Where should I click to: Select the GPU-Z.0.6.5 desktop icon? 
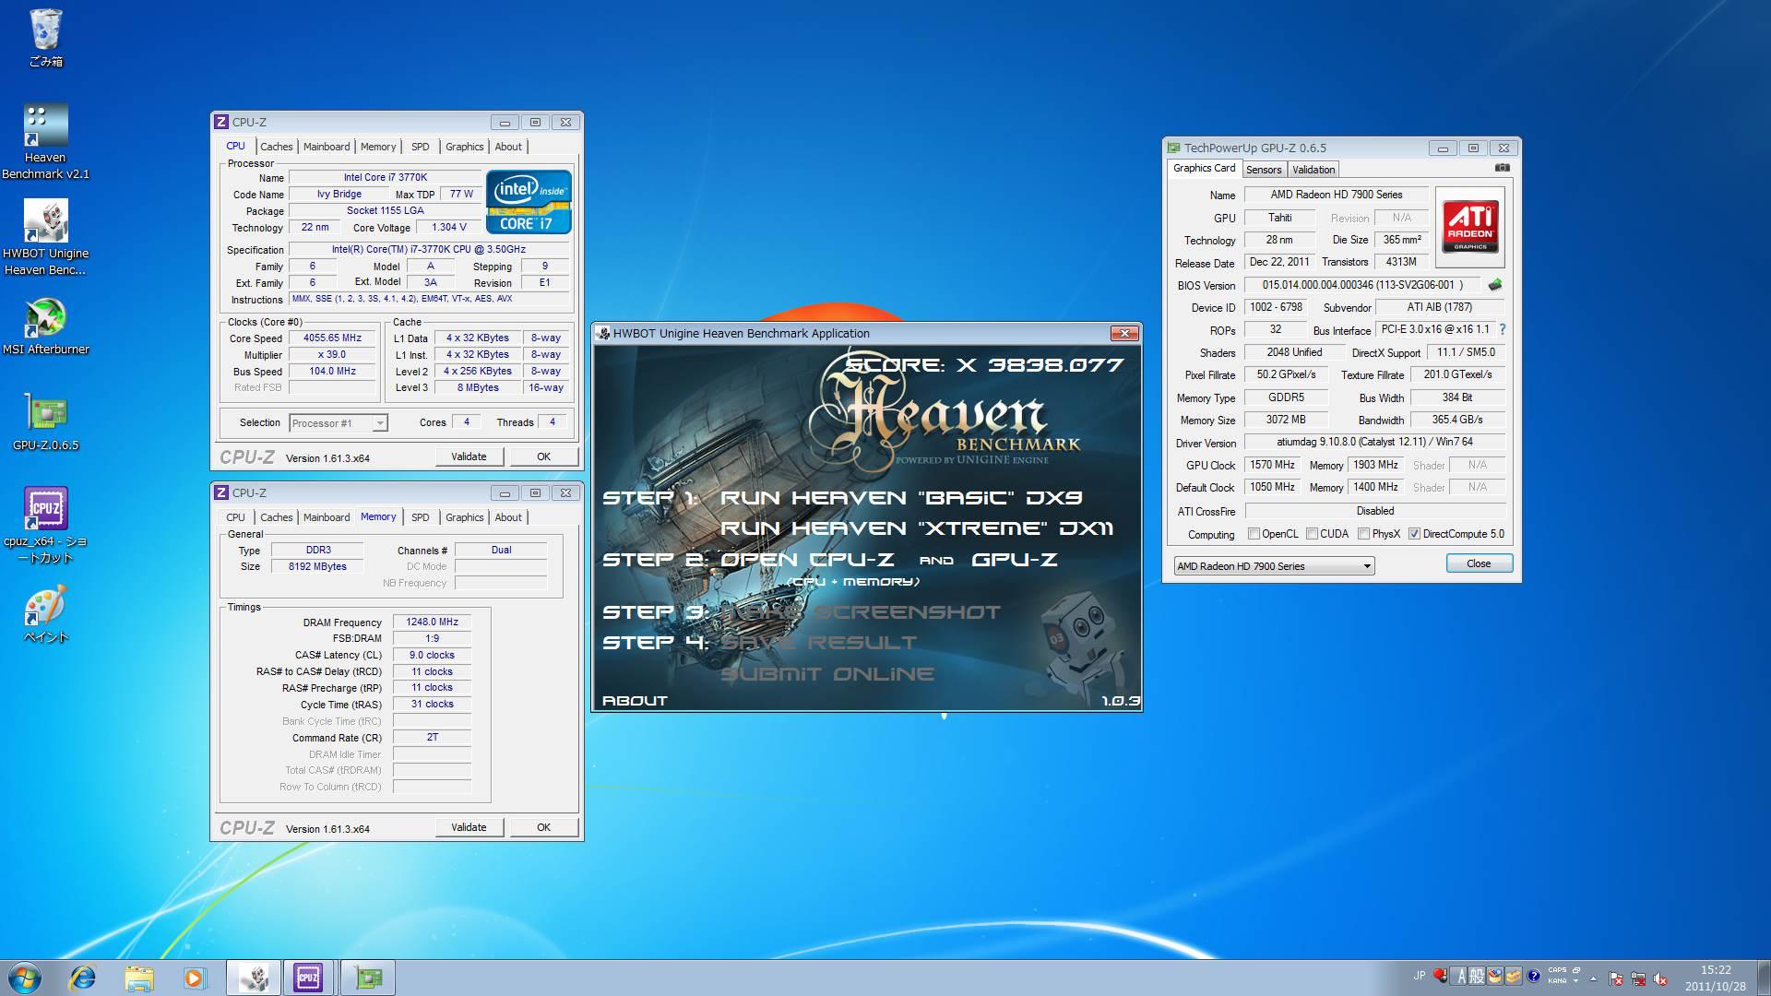pos(45,422)
